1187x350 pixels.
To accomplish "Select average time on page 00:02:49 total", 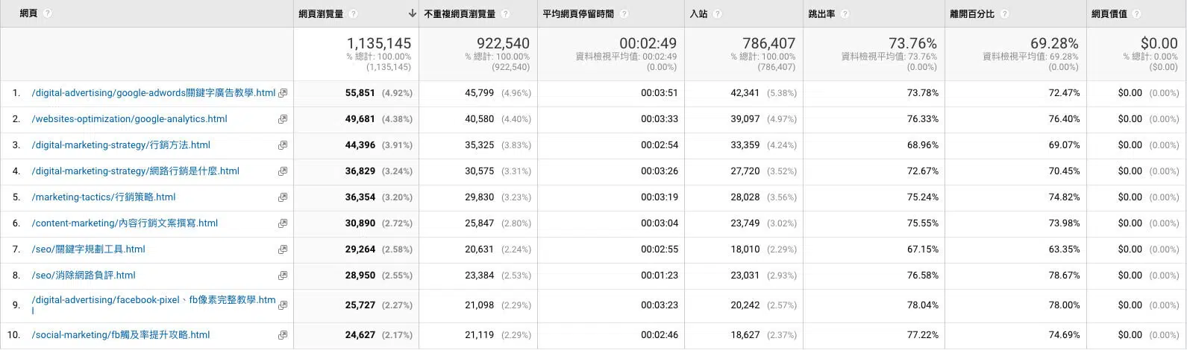I will 648,43.
